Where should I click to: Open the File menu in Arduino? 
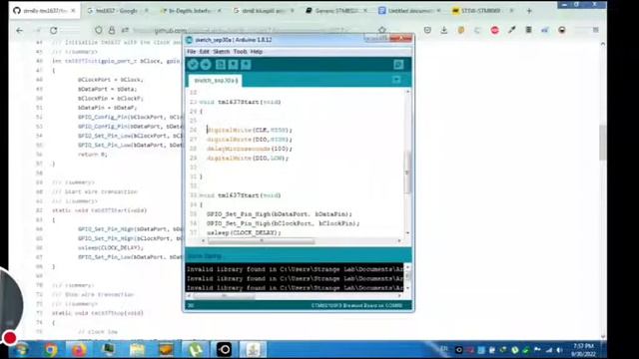click(x=191, y=52)
